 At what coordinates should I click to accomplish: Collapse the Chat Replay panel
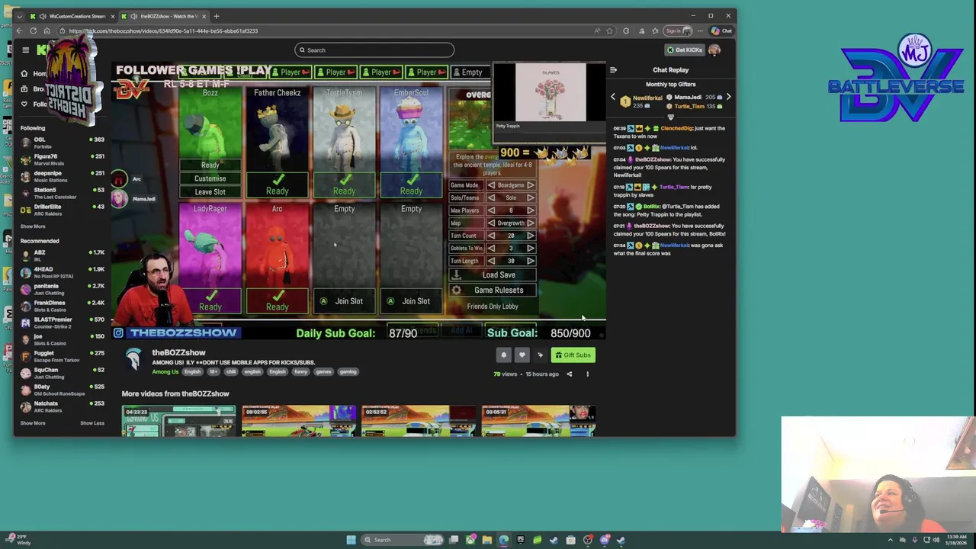[613, 70]
